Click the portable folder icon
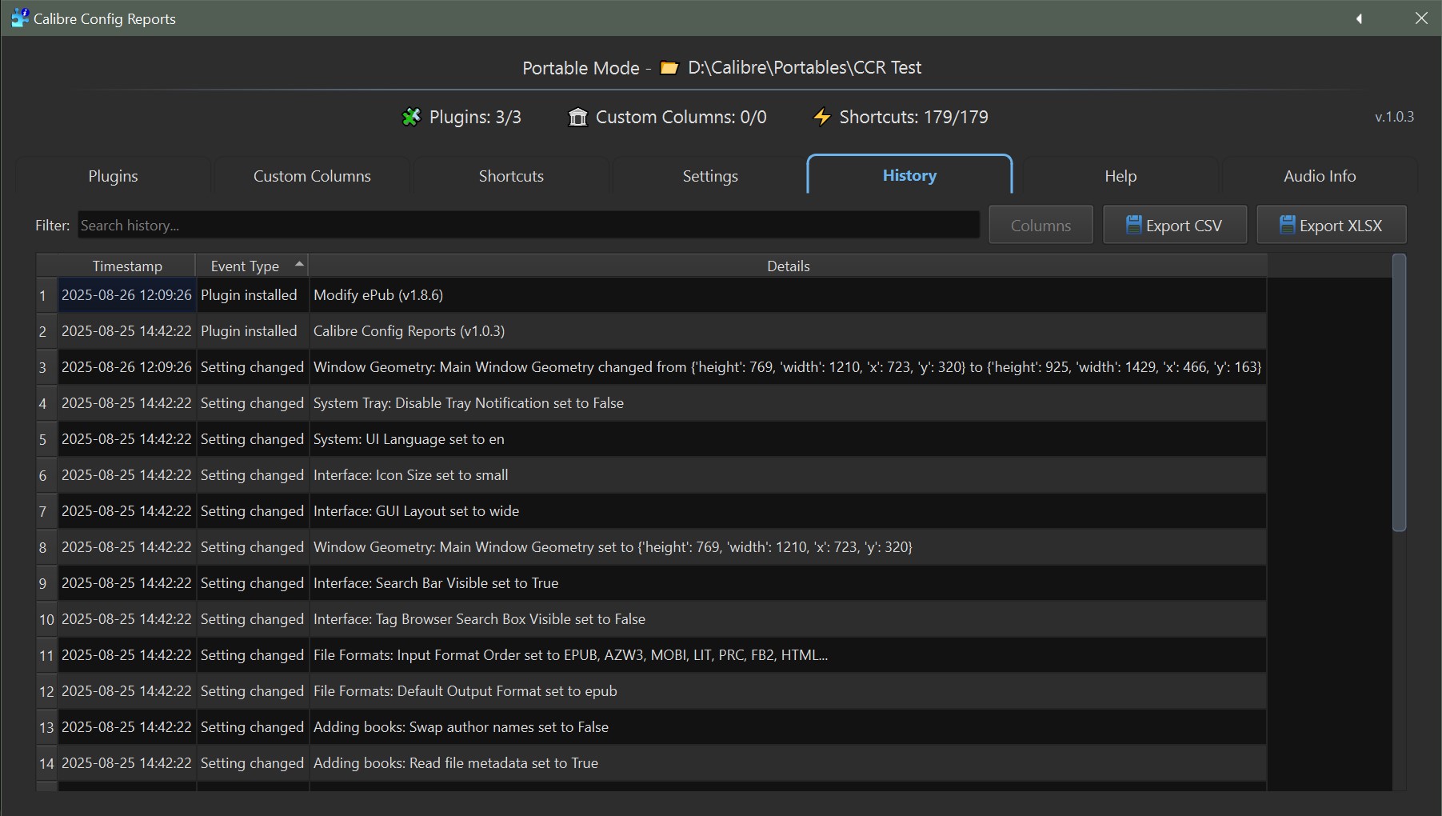 pos(669,68)
